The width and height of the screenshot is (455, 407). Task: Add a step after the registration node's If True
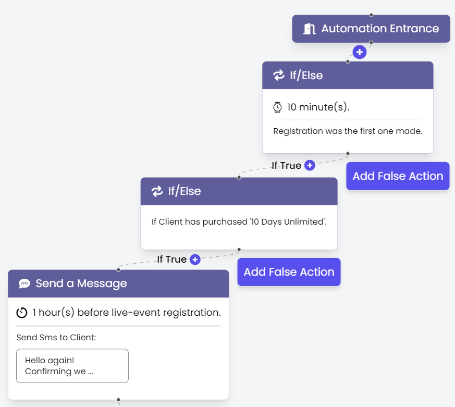pyautogui.click(x=310, y=165)
